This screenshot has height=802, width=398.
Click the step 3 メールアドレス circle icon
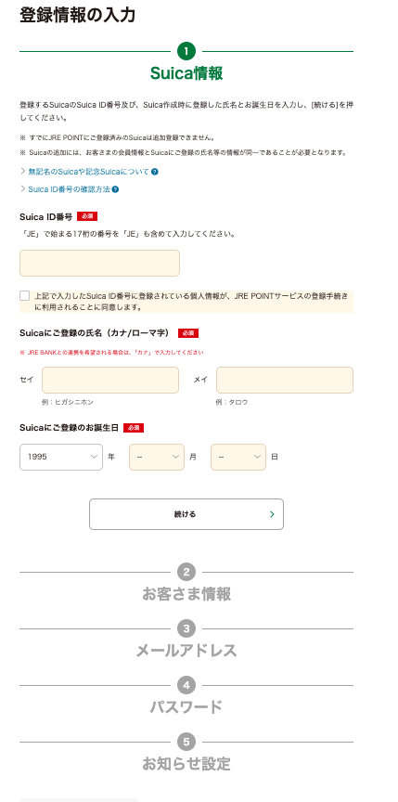point(186,628)
